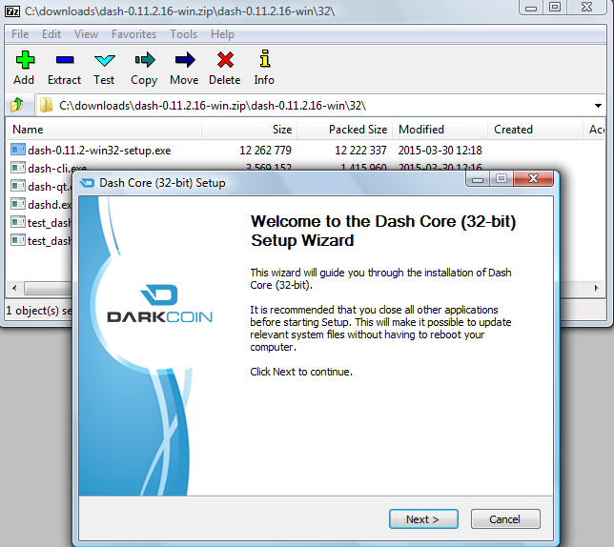Open the Help menu
Image resolution: width=614 pixels, height=547 pixels.
point(222,34)
